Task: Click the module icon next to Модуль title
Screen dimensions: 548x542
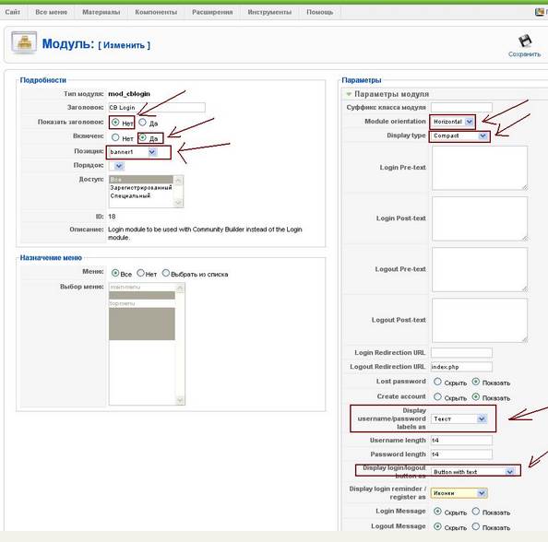Action: point(24,42)
